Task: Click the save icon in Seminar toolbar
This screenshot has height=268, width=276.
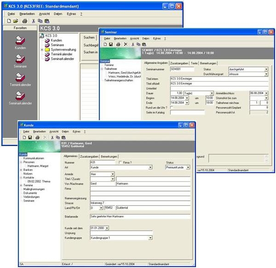Action: [111, 44]
